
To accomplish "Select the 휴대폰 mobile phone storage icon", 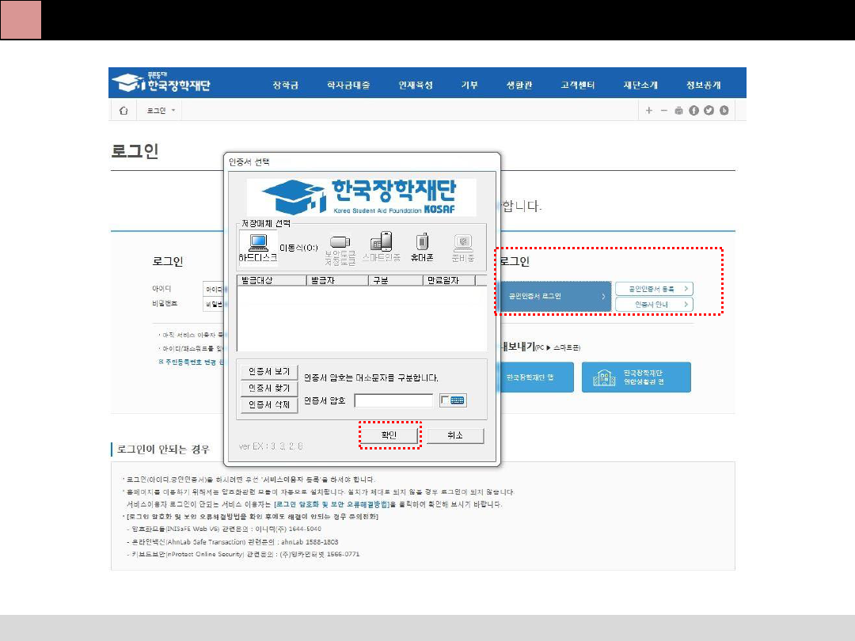I will pyautogui.click(x=422, y=248).
